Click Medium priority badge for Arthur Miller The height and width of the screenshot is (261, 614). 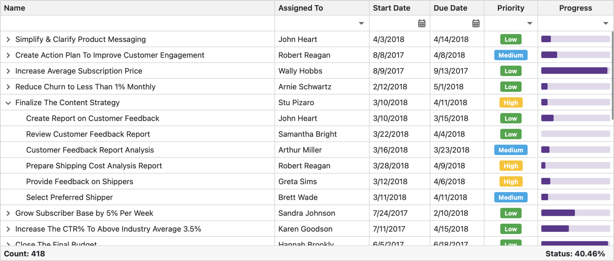point(511,150)
